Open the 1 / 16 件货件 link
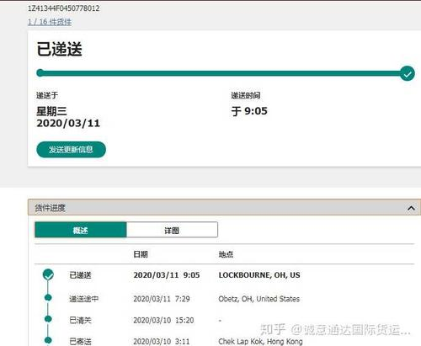 pos(50,22)
